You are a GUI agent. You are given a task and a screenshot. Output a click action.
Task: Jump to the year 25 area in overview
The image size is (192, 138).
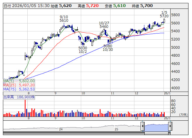116,129
